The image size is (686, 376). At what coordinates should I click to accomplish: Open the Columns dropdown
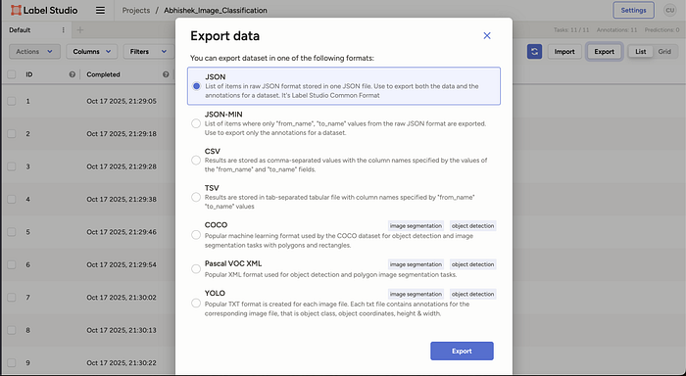tap(92, 52)
